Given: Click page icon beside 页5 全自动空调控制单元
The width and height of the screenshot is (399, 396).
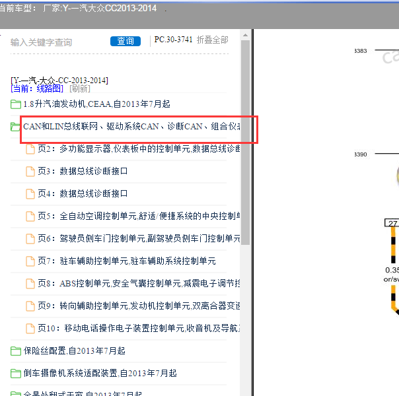Looking at the screenshot, I should [x=30, y=216].
